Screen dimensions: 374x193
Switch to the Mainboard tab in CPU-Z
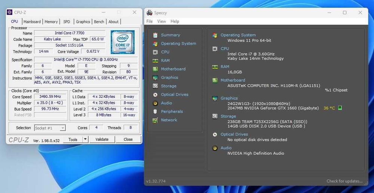coord(32,22)
